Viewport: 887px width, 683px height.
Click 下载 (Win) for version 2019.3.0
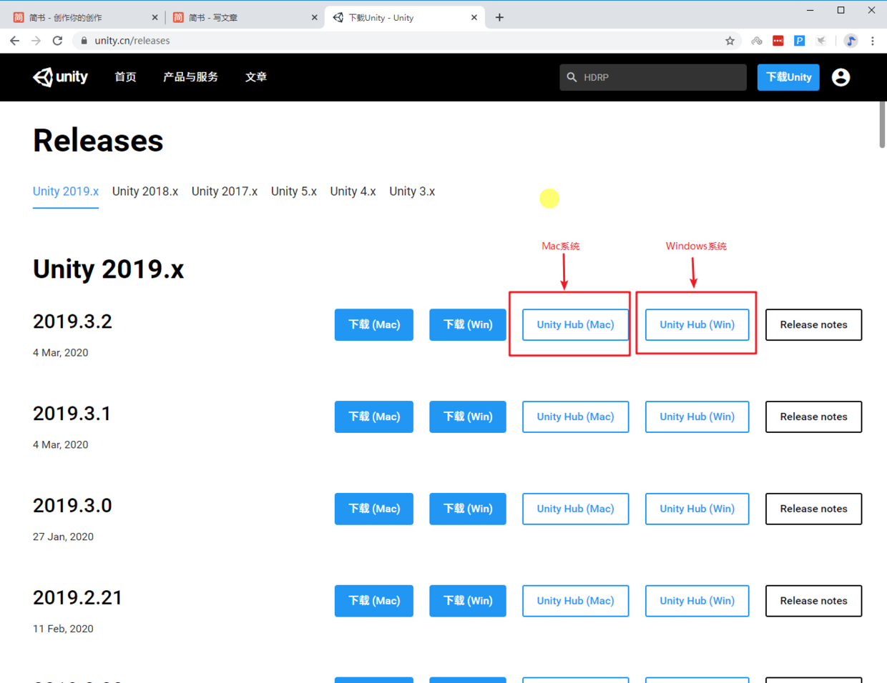coord(468,509)
